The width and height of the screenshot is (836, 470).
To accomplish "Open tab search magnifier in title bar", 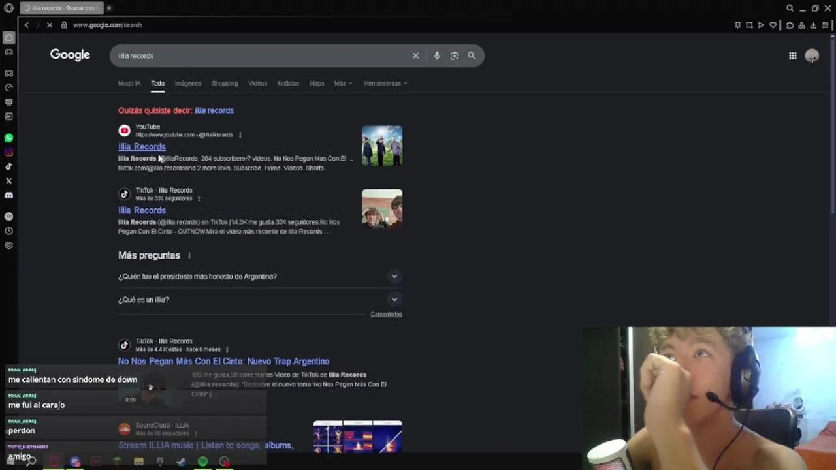I will click(x=790, y=8).
